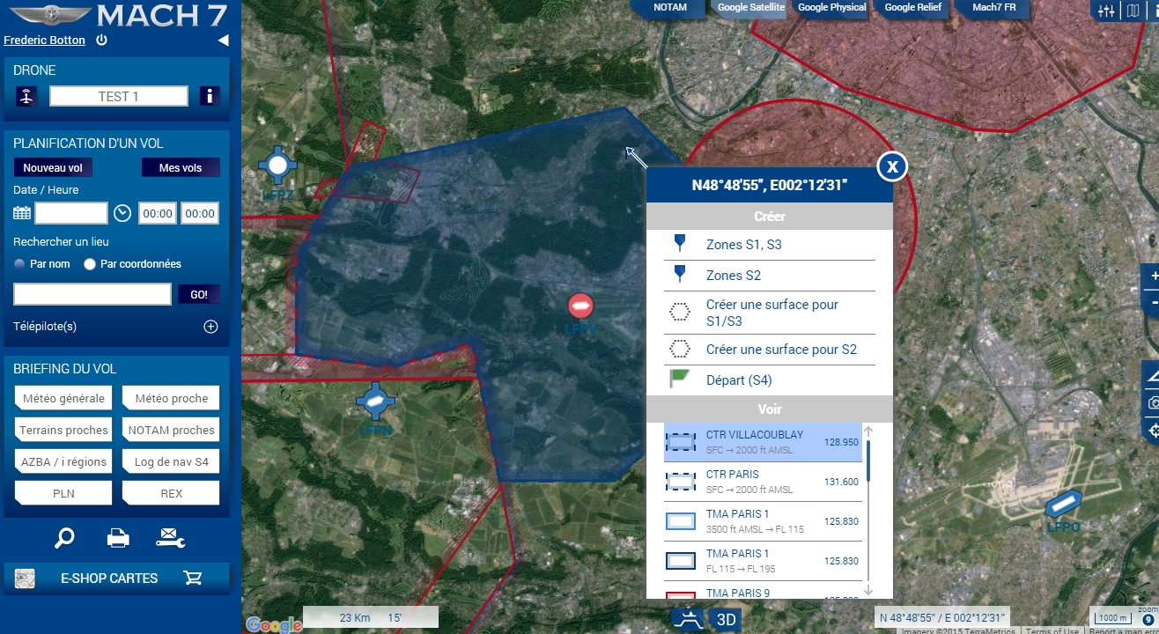Click the date input field
Screen dimensions: 1159x634
71,213
